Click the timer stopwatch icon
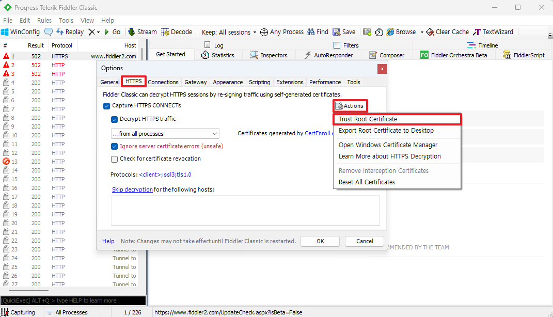The height and width of the screenshot is (317, 553). [379, 32]
